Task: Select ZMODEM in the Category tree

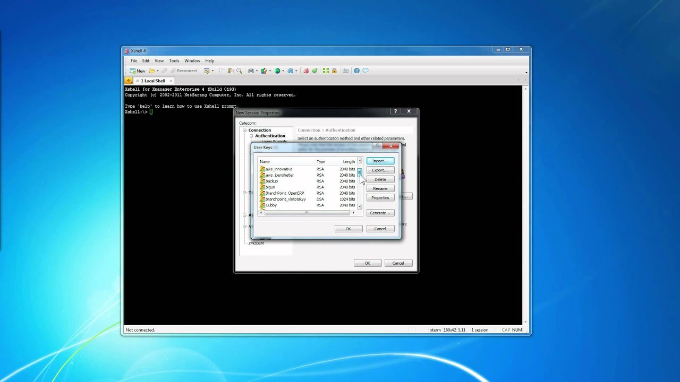Action: (256, 244)
